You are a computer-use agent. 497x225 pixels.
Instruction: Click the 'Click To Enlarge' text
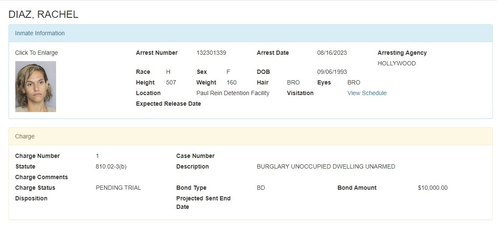(37, 53)
